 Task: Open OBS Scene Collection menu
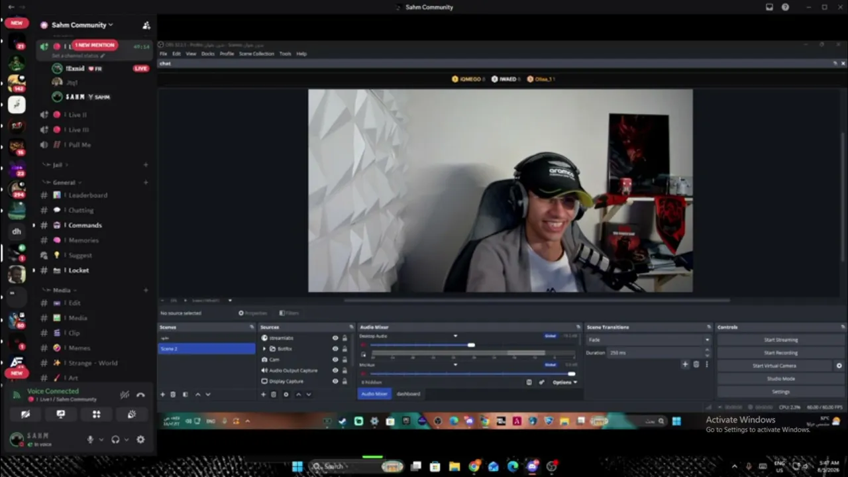click(x=256, y=54)
